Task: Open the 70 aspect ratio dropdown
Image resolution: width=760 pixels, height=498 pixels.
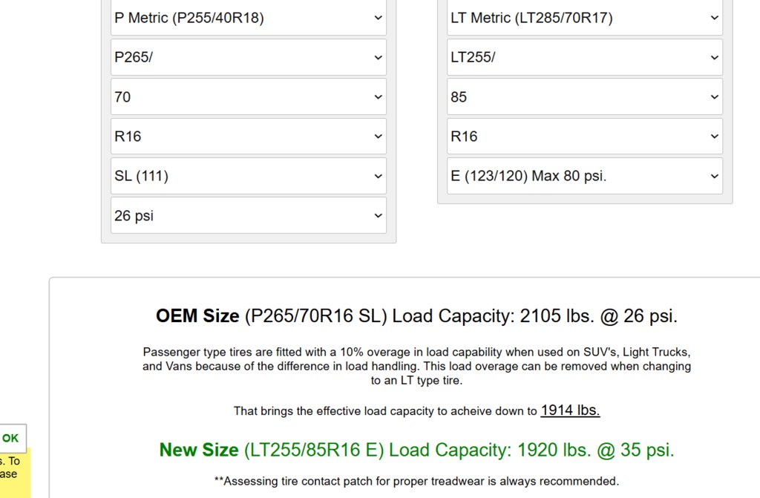Action: coord(248,97)
